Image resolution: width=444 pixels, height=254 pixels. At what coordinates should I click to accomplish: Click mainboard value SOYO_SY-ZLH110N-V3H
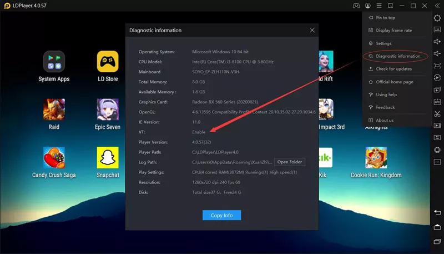215,72
